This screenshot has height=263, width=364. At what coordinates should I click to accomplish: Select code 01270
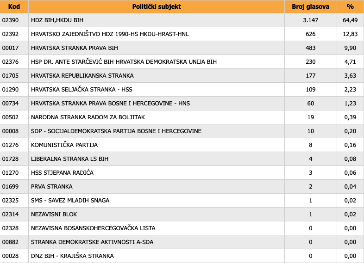[10, 172]
